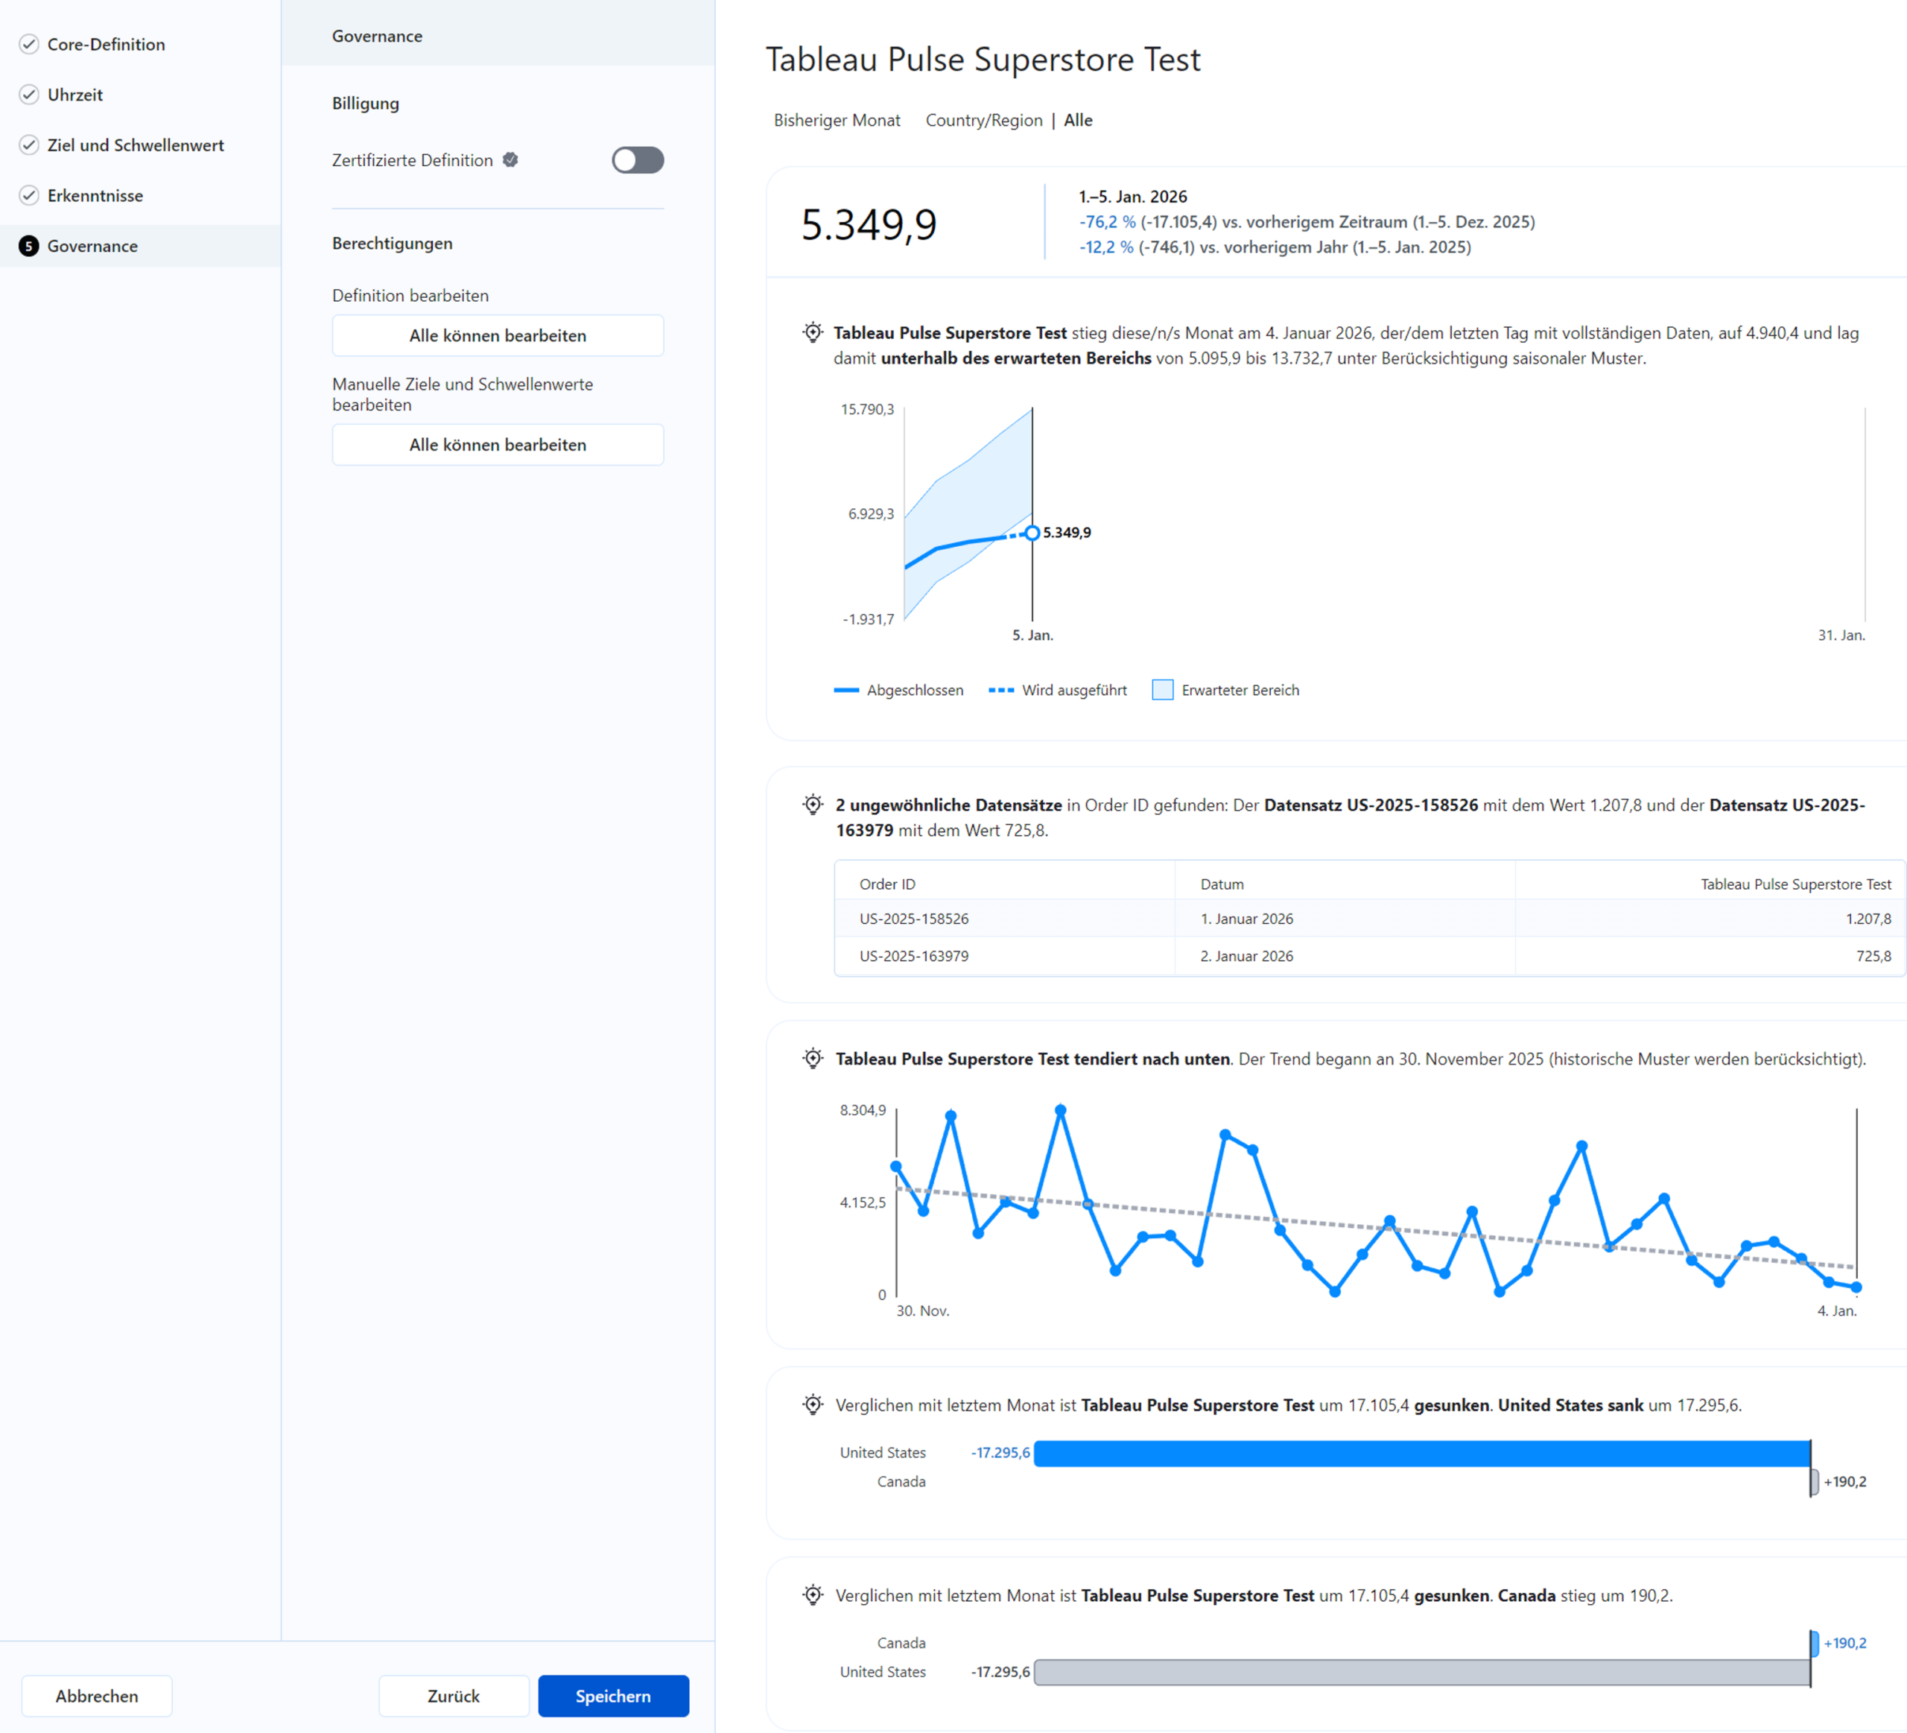The height and width of the screenshot is (1733, 1907).
Task: Click the insight icon for the 'Canada stieg' comparison
Action: coord(813,1595)
